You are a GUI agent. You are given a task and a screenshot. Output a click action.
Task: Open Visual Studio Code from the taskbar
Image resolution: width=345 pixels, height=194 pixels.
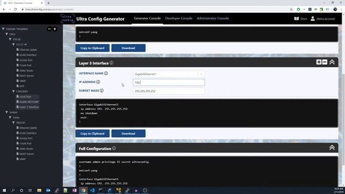[92, 190]
